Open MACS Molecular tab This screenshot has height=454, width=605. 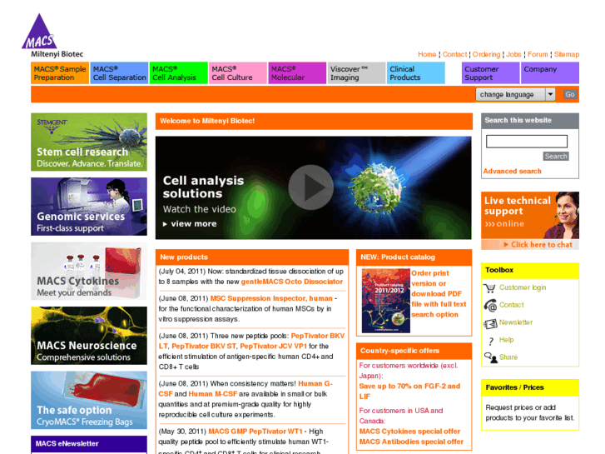297,73
